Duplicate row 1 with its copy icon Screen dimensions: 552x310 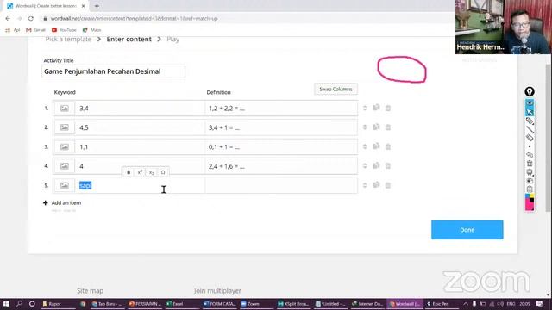[376, 108]
